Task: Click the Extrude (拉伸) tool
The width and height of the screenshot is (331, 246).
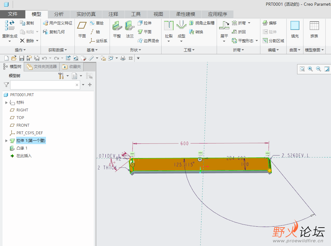Action: 145,23
